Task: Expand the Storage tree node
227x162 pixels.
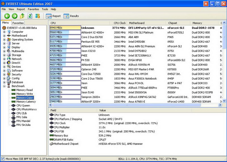Action: tap(4, 55)
